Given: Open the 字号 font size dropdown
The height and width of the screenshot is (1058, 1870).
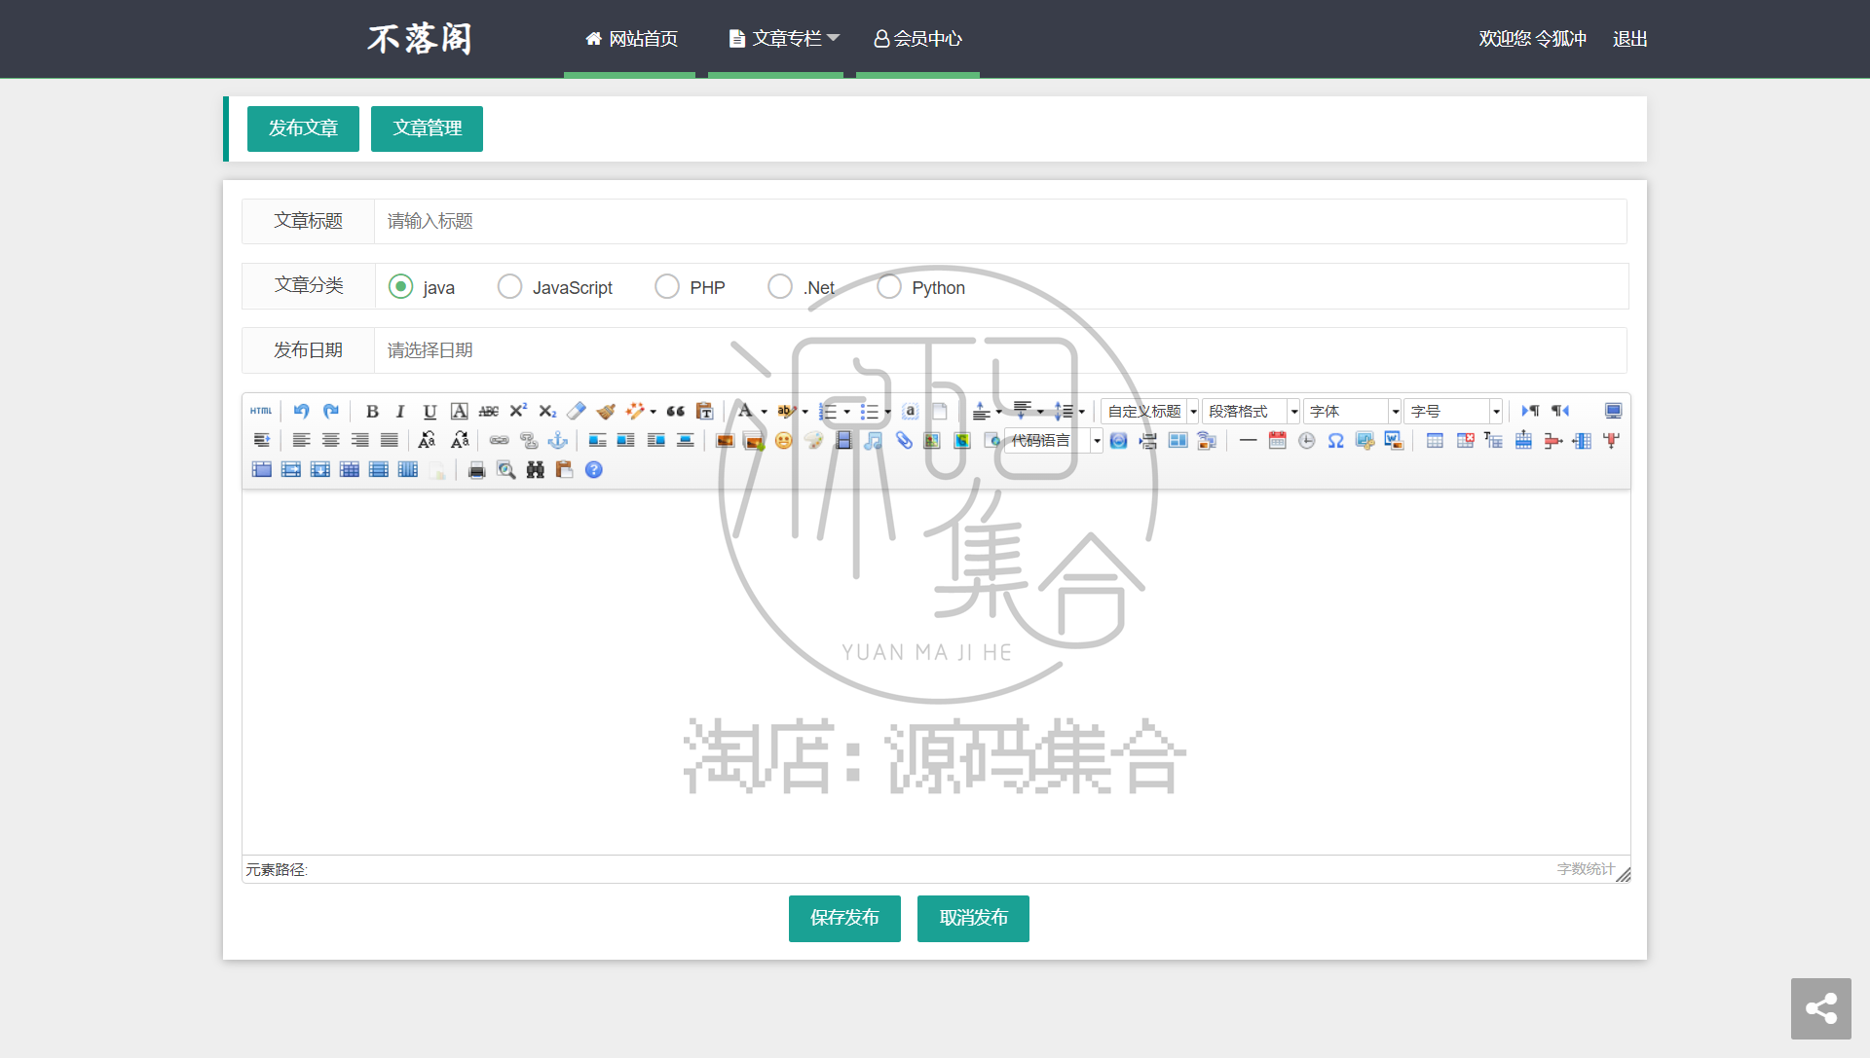Looking at the screenshot, I should pyautogui.click(x=1454, y=412).
